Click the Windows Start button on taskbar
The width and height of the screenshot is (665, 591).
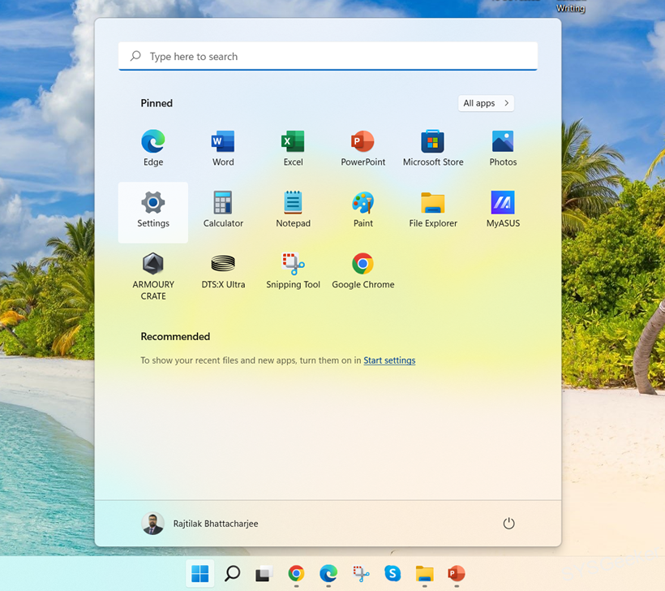[199, 574]
